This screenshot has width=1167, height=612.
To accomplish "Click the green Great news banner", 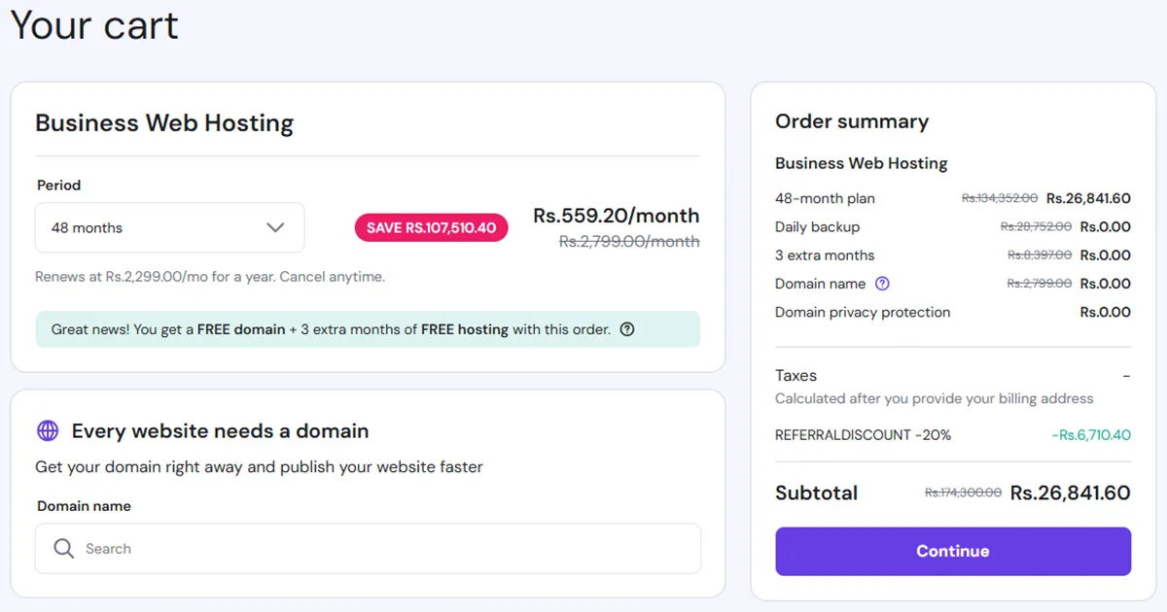I will pos(368,329).
